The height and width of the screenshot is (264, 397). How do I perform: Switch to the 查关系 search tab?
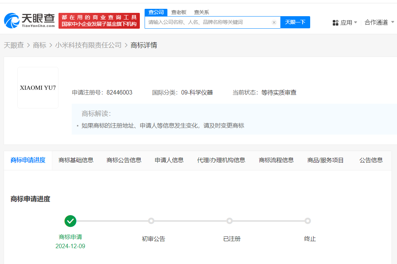tap(201, 12)
